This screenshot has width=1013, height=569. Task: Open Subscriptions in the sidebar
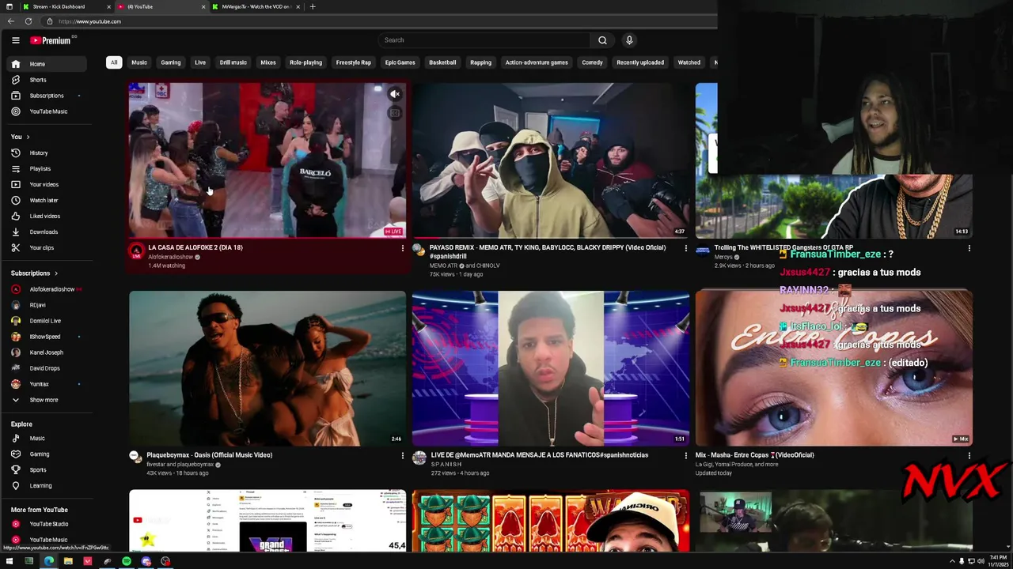click(47, 96)
